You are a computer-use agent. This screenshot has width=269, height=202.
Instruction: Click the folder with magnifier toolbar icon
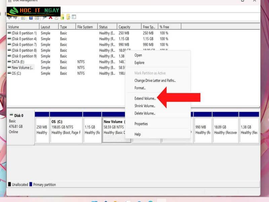pyautogui.click(x=68, y=17)
